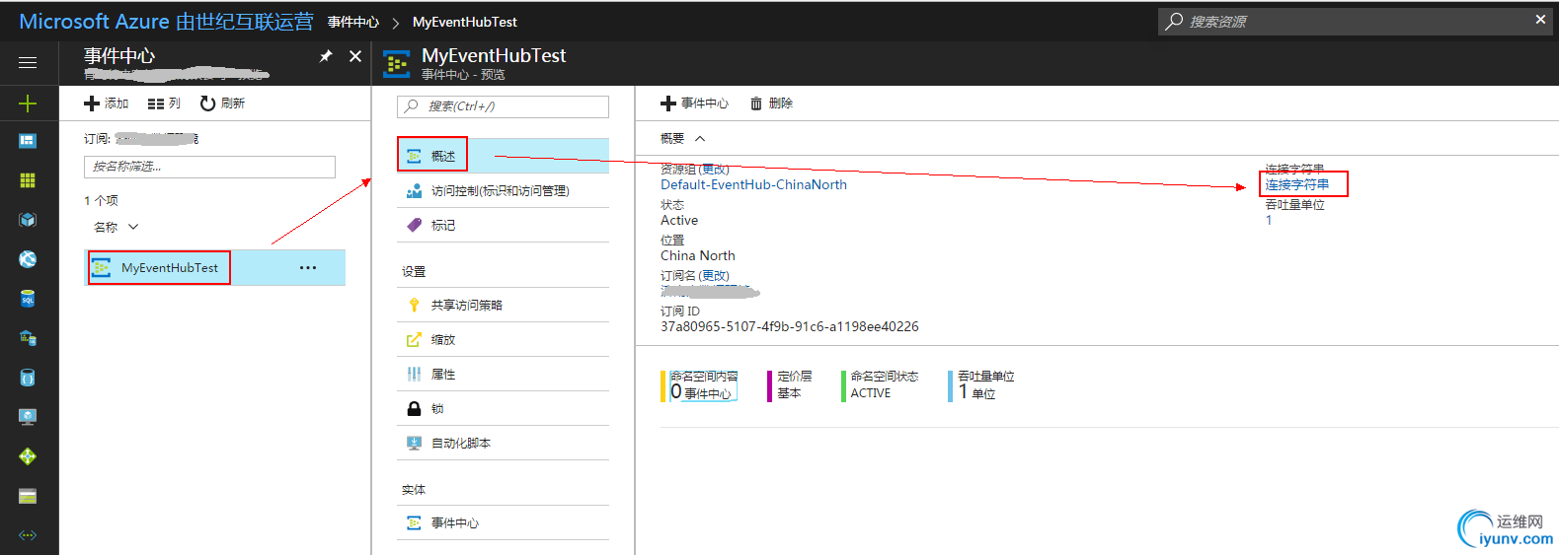Open Virtual networks icon at sidebar bottom
This screenshot has height=555, width=1559.
tap(28, 535)
